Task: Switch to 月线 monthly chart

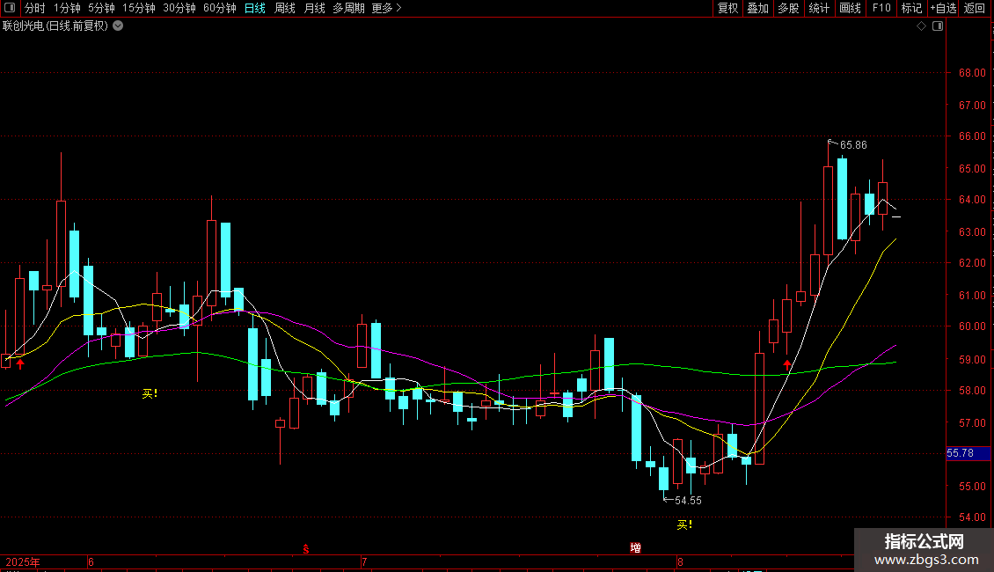Action: click(x=314, y=8)
